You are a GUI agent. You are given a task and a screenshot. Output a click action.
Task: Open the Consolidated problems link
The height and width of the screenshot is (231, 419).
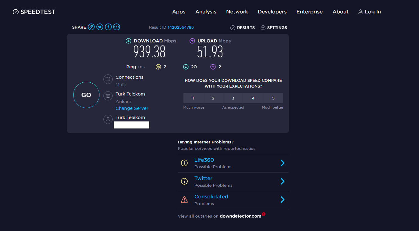[x=211, y=197]
